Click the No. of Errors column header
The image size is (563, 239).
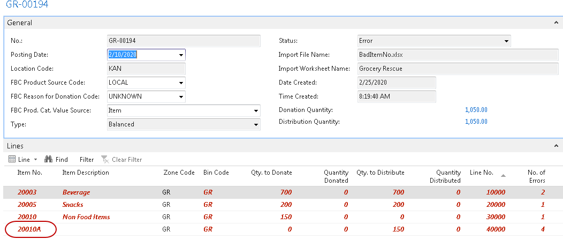pos(536,176)
